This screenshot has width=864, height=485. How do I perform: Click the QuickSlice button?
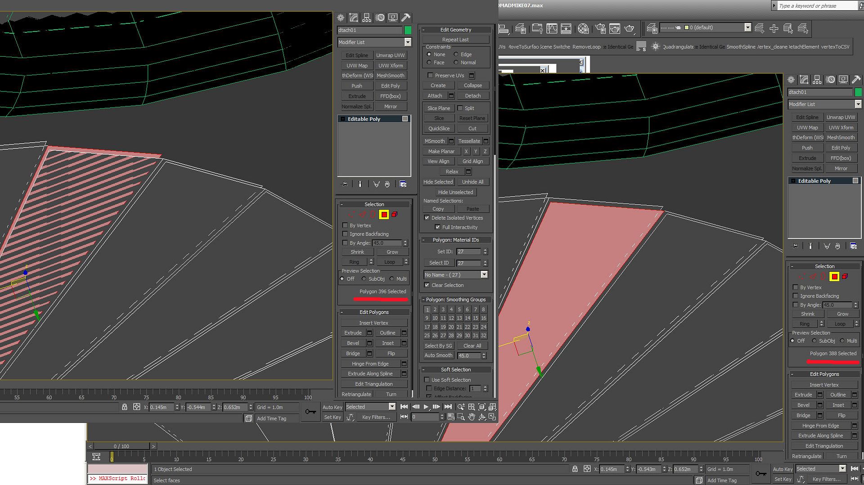coord(439,129)
